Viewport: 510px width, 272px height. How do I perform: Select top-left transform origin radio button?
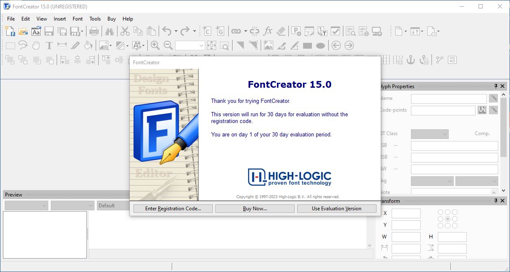(441, 212)
